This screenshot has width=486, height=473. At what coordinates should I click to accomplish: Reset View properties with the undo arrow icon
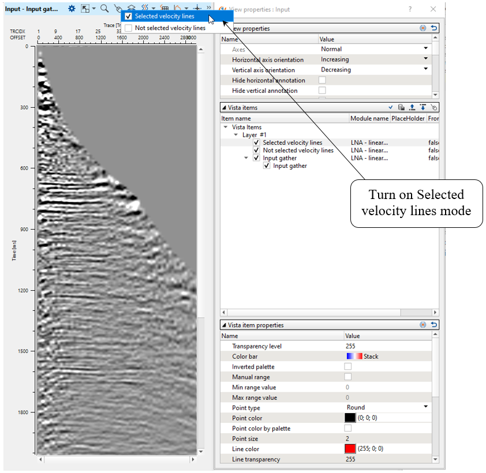[433, 28]
